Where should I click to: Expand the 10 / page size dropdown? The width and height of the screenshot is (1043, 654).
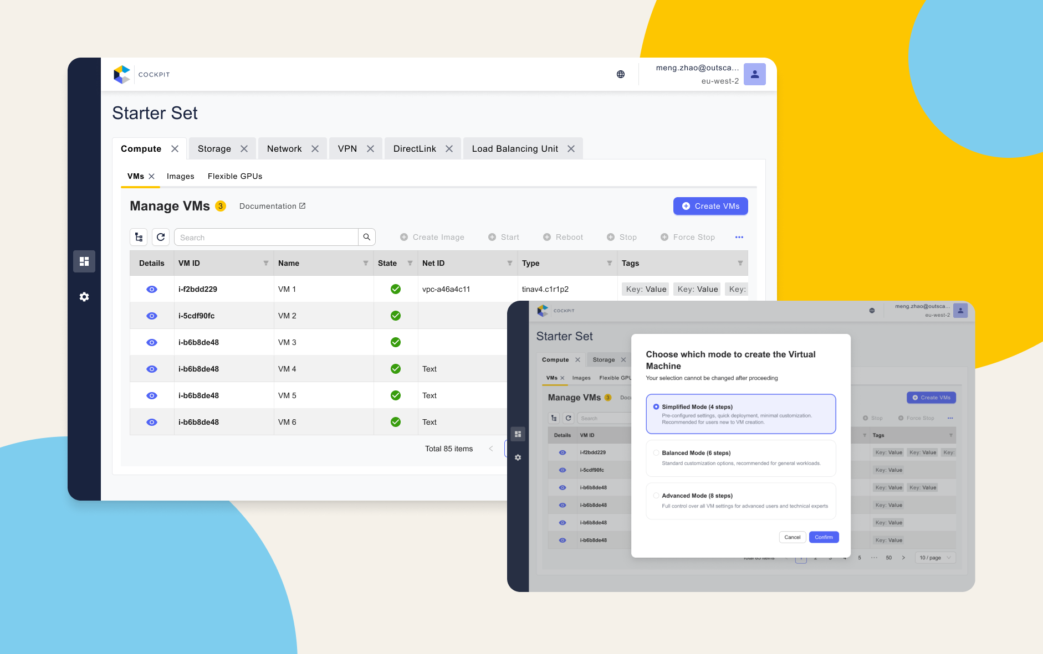click(x=935, y=558)
